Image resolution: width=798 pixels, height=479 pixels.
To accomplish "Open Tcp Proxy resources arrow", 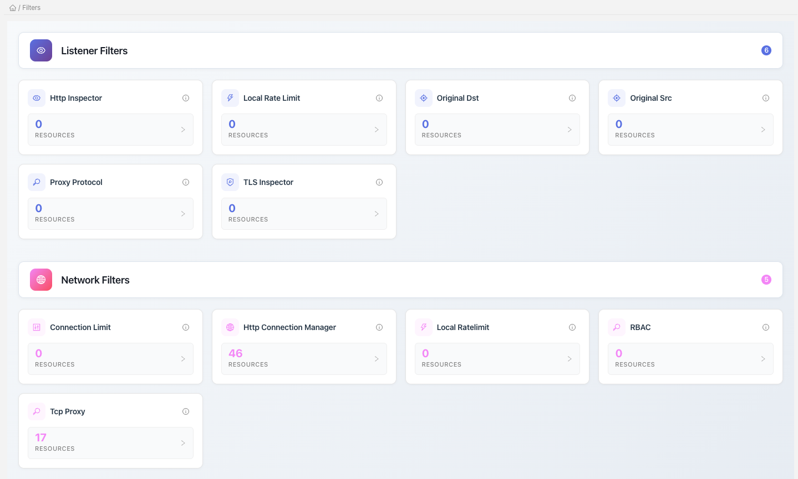I will (x=183, y=443).
